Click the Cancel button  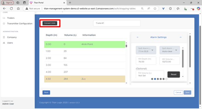pyautogui.click(x=178, y=92)
